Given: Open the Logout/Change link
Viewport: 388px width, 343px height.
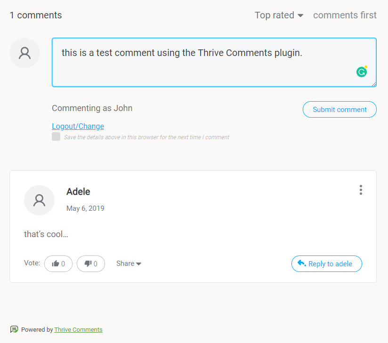Looking at the screenshot, I should [78, 126].
